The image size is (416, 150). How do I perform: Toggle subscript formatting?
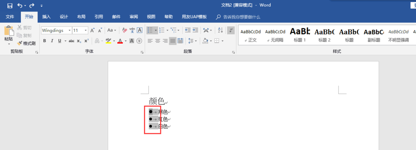tap(79, 41)
